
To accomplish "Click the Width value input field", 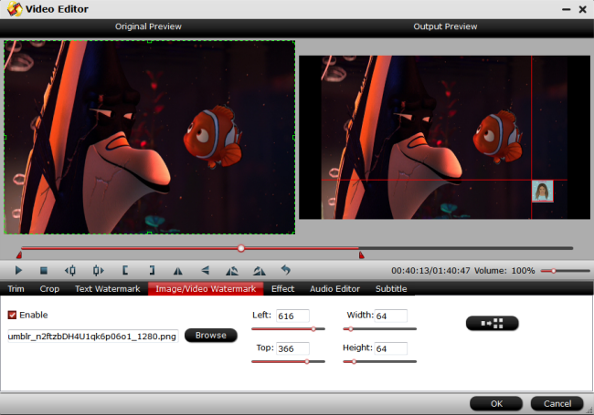I will tap(391, 316).
